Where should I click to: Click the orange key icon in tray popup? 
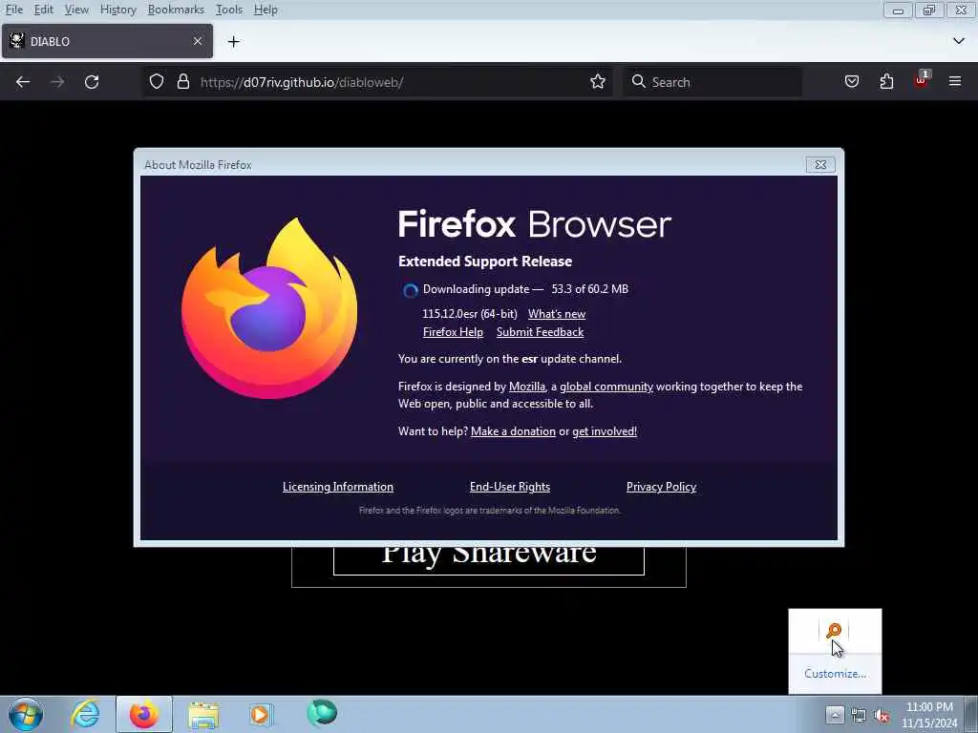pyautogui.click(x=834, y=631)
